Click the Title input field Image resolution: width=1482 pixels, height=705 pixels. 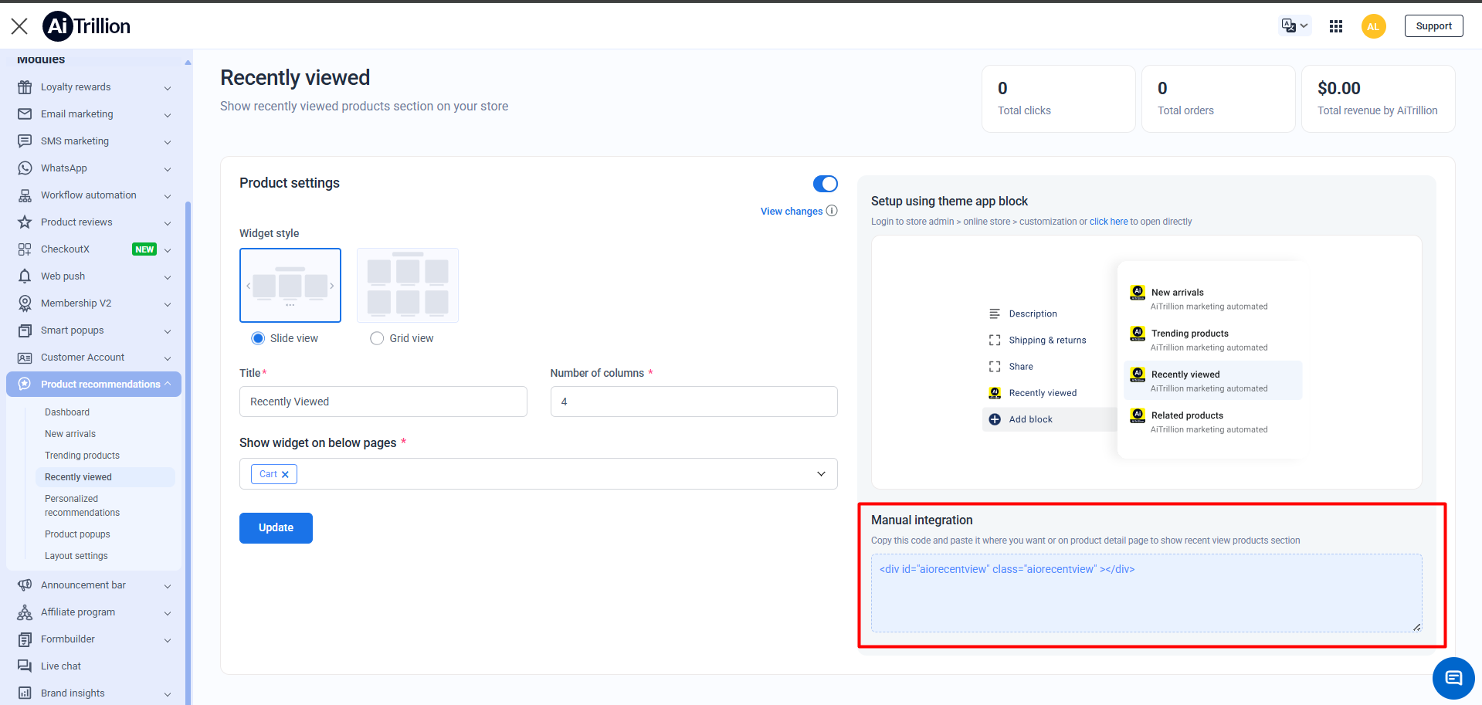383,402
